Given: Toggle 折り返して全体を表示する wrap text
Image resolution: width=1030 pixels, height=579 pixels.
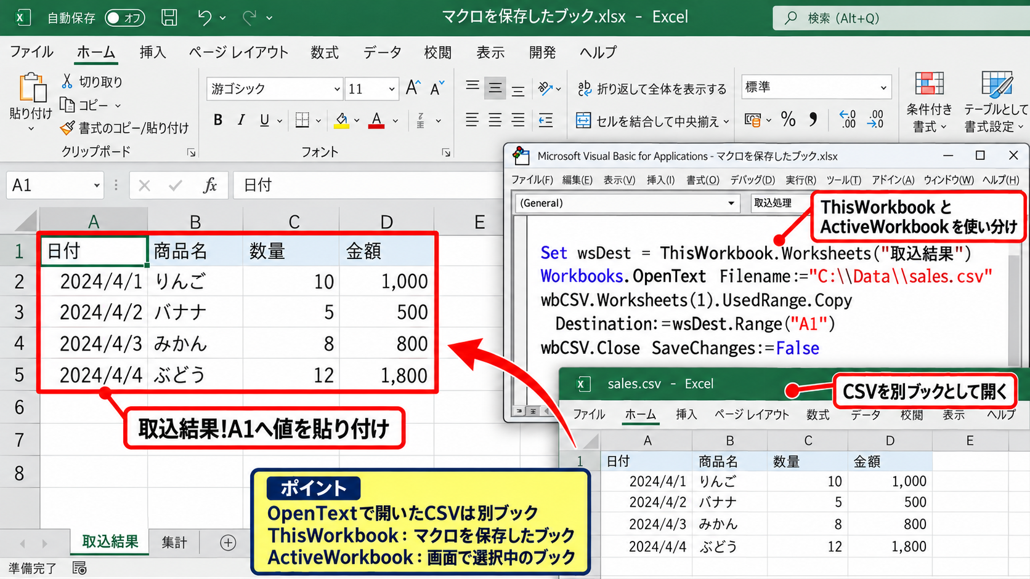Looking at the screenshot, I should click(x=652, y=89).
